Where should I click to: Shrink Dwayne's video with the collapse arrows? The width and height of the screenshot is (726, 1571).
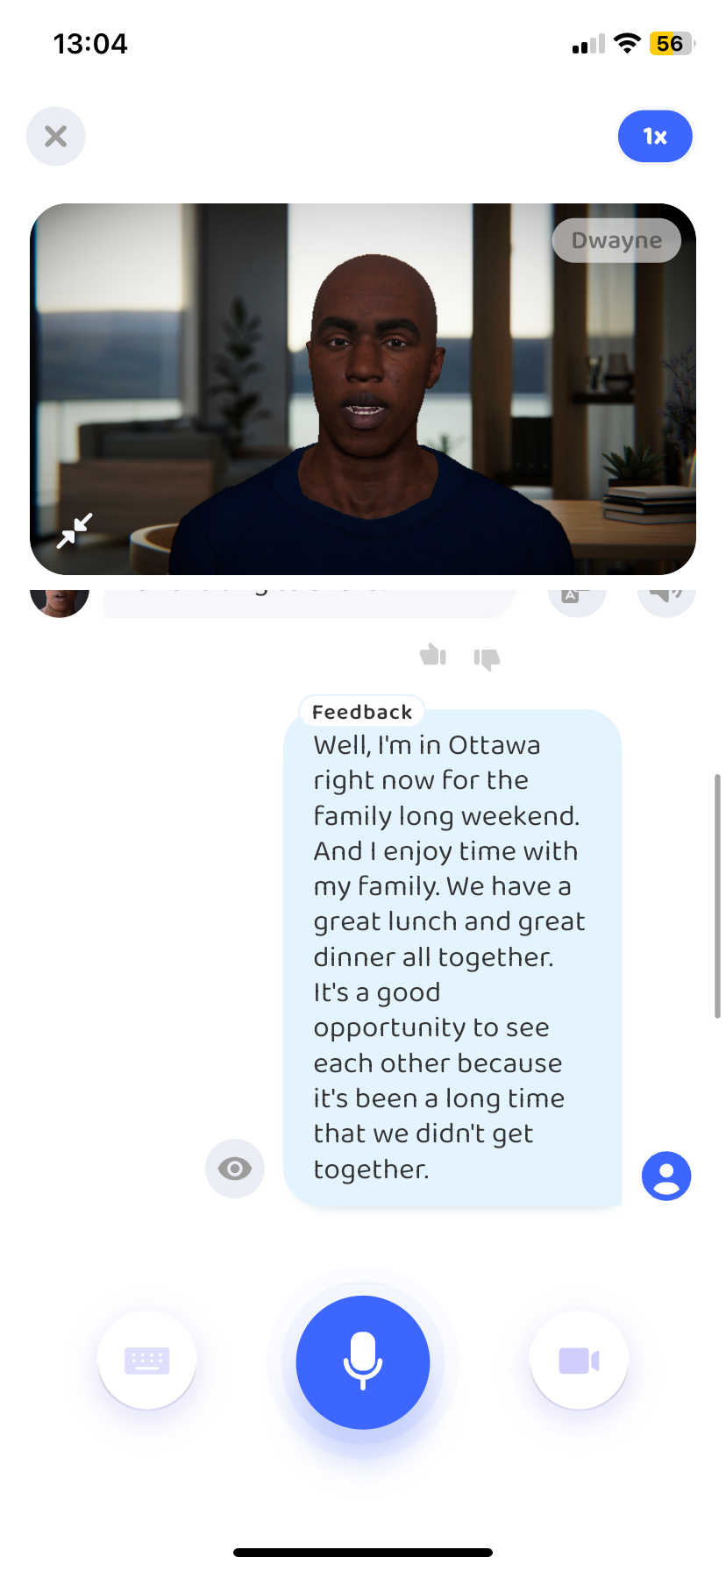click(75, 530)
